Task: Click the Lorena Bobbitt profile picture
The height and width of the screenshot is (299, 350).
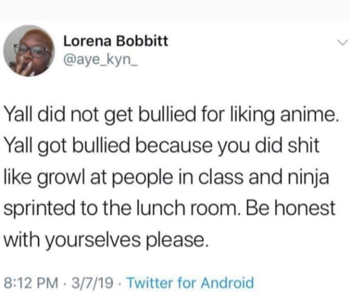Action: coord(29,51)
